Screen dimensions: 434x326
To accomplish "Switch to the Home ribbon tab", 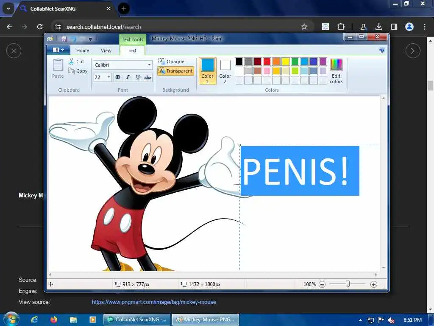I will (x=83, y=51).
